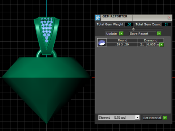Screen dimensions: 175x131
Task: Click the Set Material label
Action: pyautogui.click(x=152, y=118)
